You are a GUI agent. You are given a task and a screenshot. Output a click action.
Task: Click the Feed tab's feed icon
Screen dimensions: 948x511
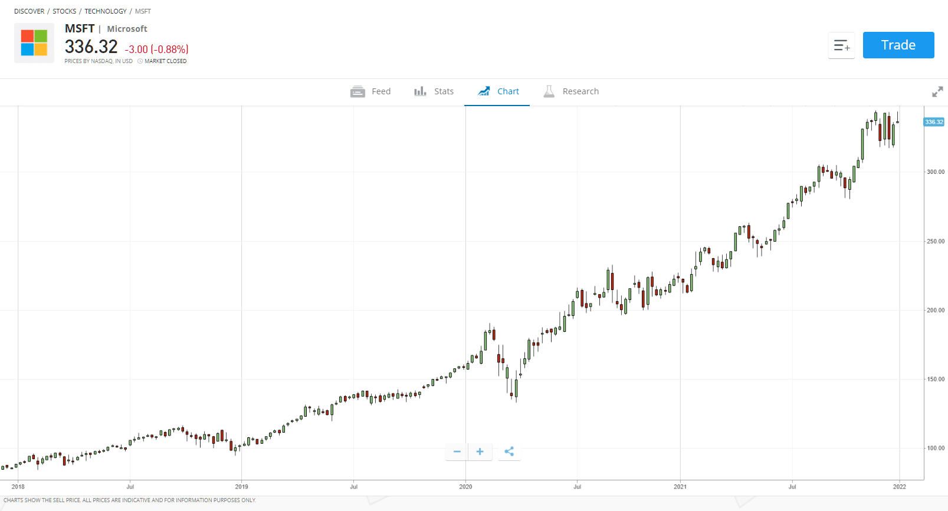pos(357,91)
